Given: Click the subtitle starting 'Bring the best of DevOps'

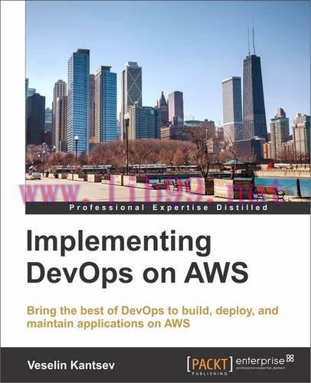Looking at the screenshot, I should coord(152,317).
